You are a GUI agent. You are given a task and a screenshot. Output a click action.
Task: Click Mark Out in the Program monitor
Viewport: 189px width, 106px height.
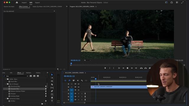[x=113, y=68]
